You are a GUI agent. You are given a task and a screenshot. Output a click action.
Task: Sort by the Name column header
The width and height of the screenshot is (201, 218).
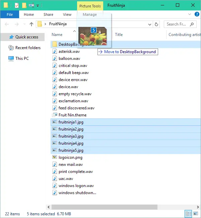(57, 34)
